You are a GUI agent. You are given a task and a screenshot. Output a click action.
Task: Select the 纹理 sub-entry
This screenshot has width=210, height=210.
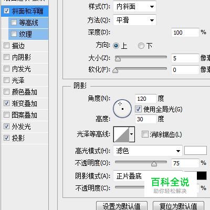pyautogui.click(x=25, y=34)
